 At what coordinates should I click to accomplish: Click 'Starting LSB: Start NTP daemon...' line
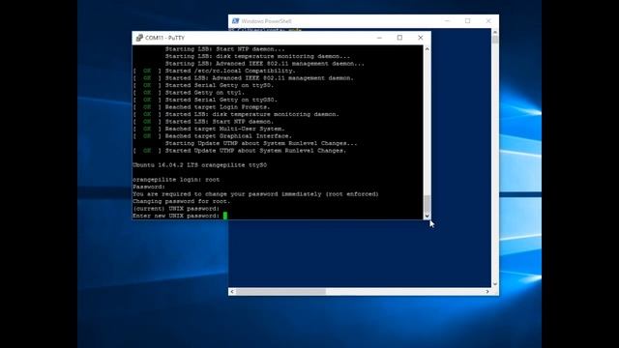[x=224, y=49]
